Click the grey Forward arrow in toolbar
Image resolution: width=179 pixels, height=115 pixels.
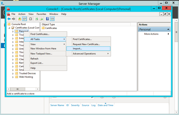click(14, 19)
